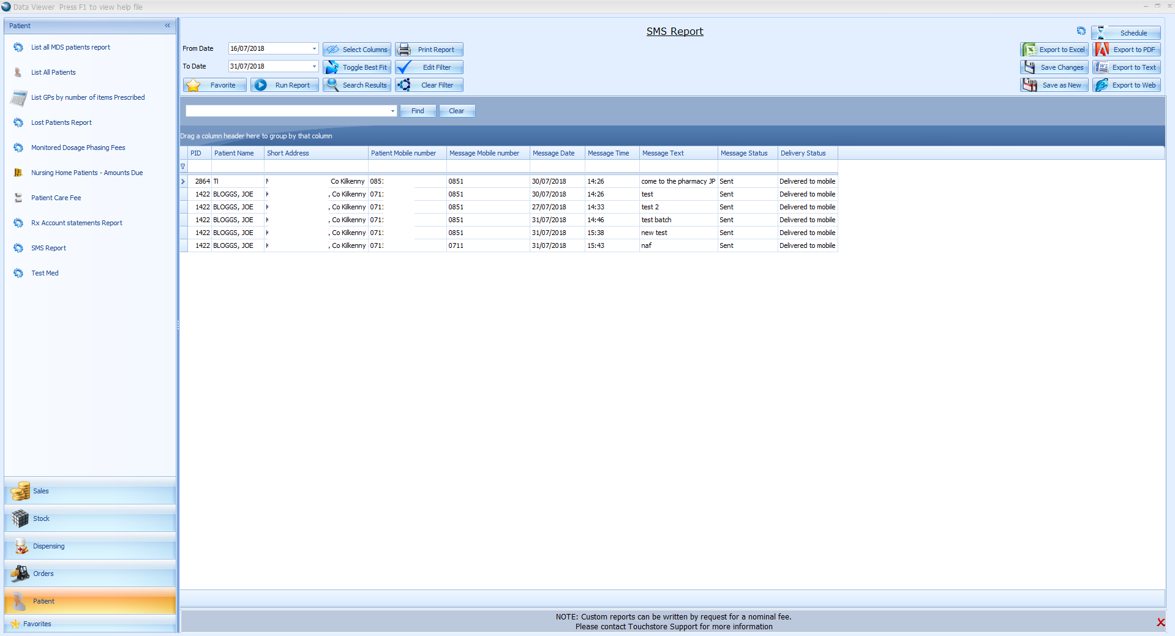Sort by Patient Name column header
The image size is (1175, 636).
238,153
